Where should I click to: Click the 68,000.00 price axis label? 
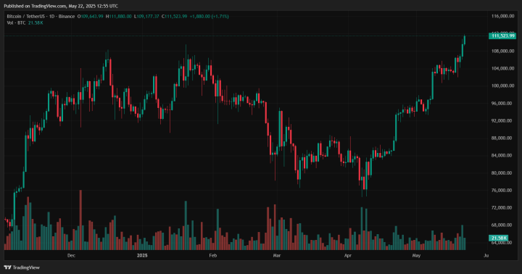[x=502, y=225]
